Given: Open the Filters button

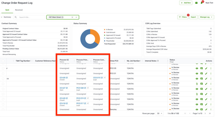Looking at the screenshot, I should click(183, 17).
